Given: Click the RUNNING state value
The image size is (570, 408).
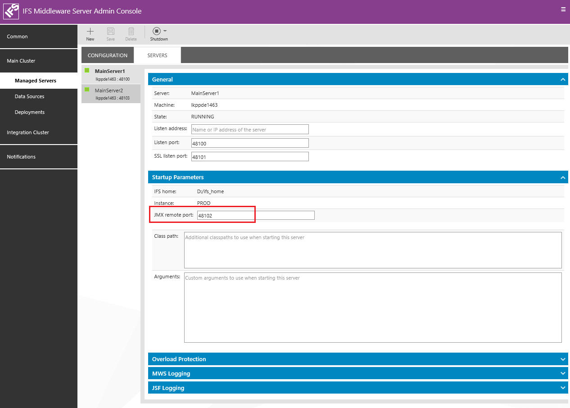Looking at the screenshot, I should pos(203,117).
